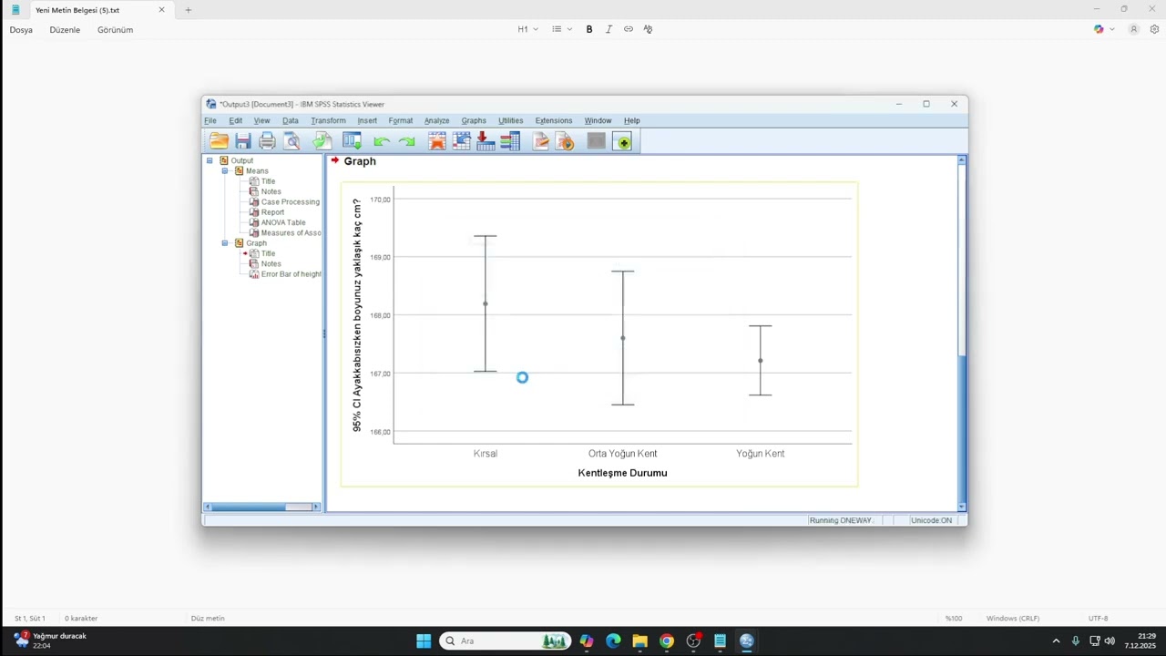The height and width of the screenshot is (656, 1166).
Task: Click the Variables list icon in SPSS toolbar
Action: click(510, 141)
